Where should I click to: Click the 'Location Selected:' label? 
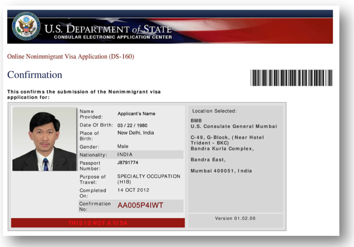click(214, 111)
